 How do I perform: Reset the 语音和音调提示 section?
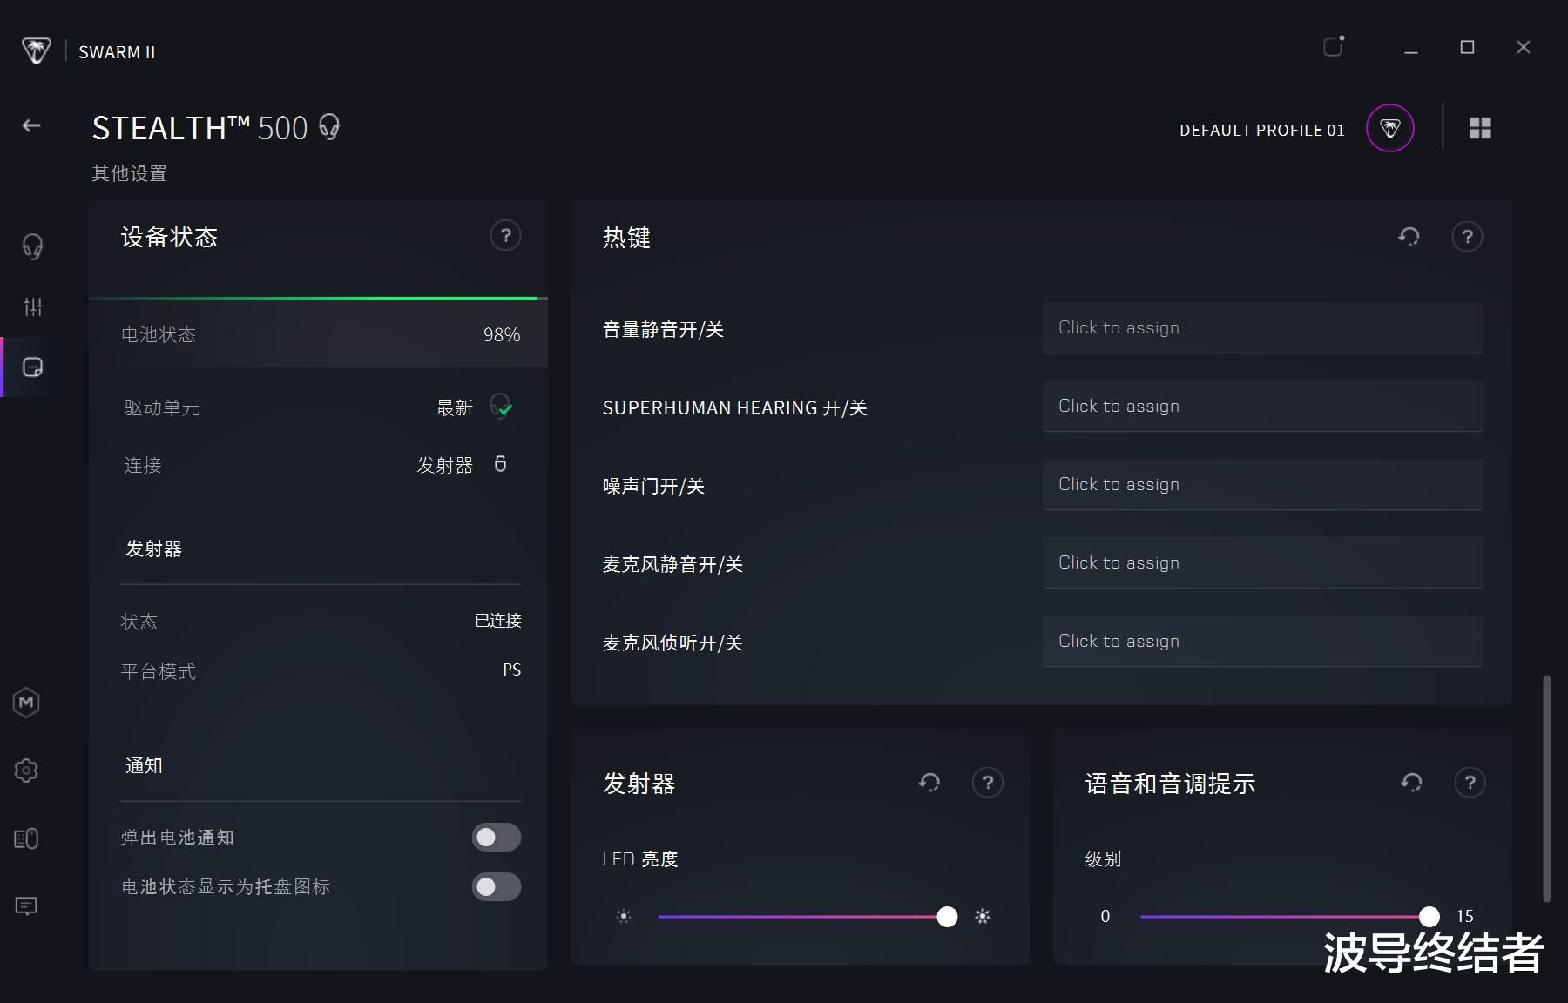(1411, 783)
